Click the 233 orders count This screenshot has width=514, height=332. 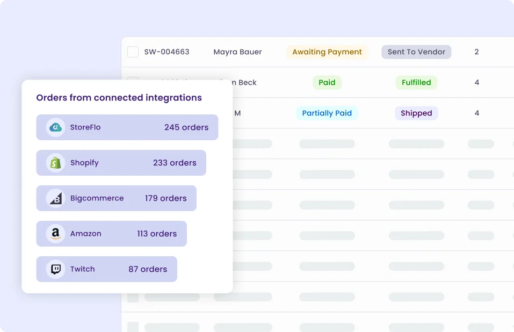click(175, 163)
